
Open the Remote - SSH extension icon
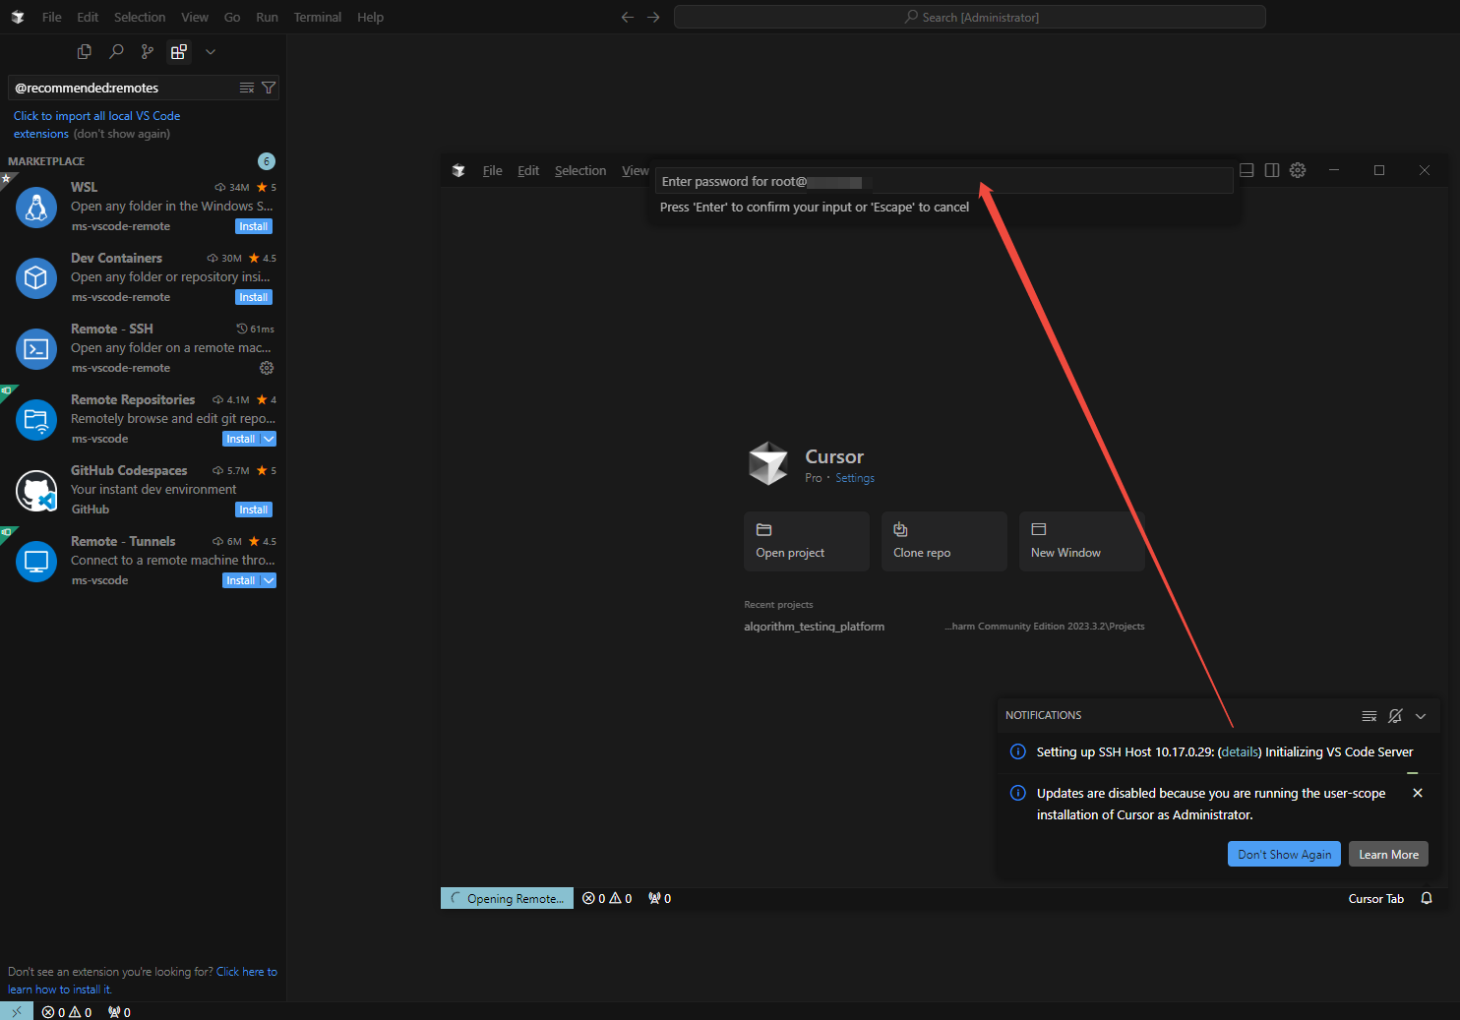pyautogui.click(x=36, y=349)
